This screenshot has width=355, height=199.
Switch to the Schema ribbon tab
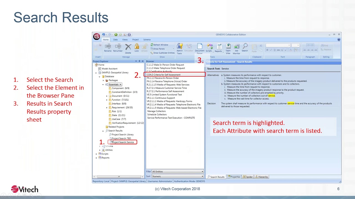[147, 40]
